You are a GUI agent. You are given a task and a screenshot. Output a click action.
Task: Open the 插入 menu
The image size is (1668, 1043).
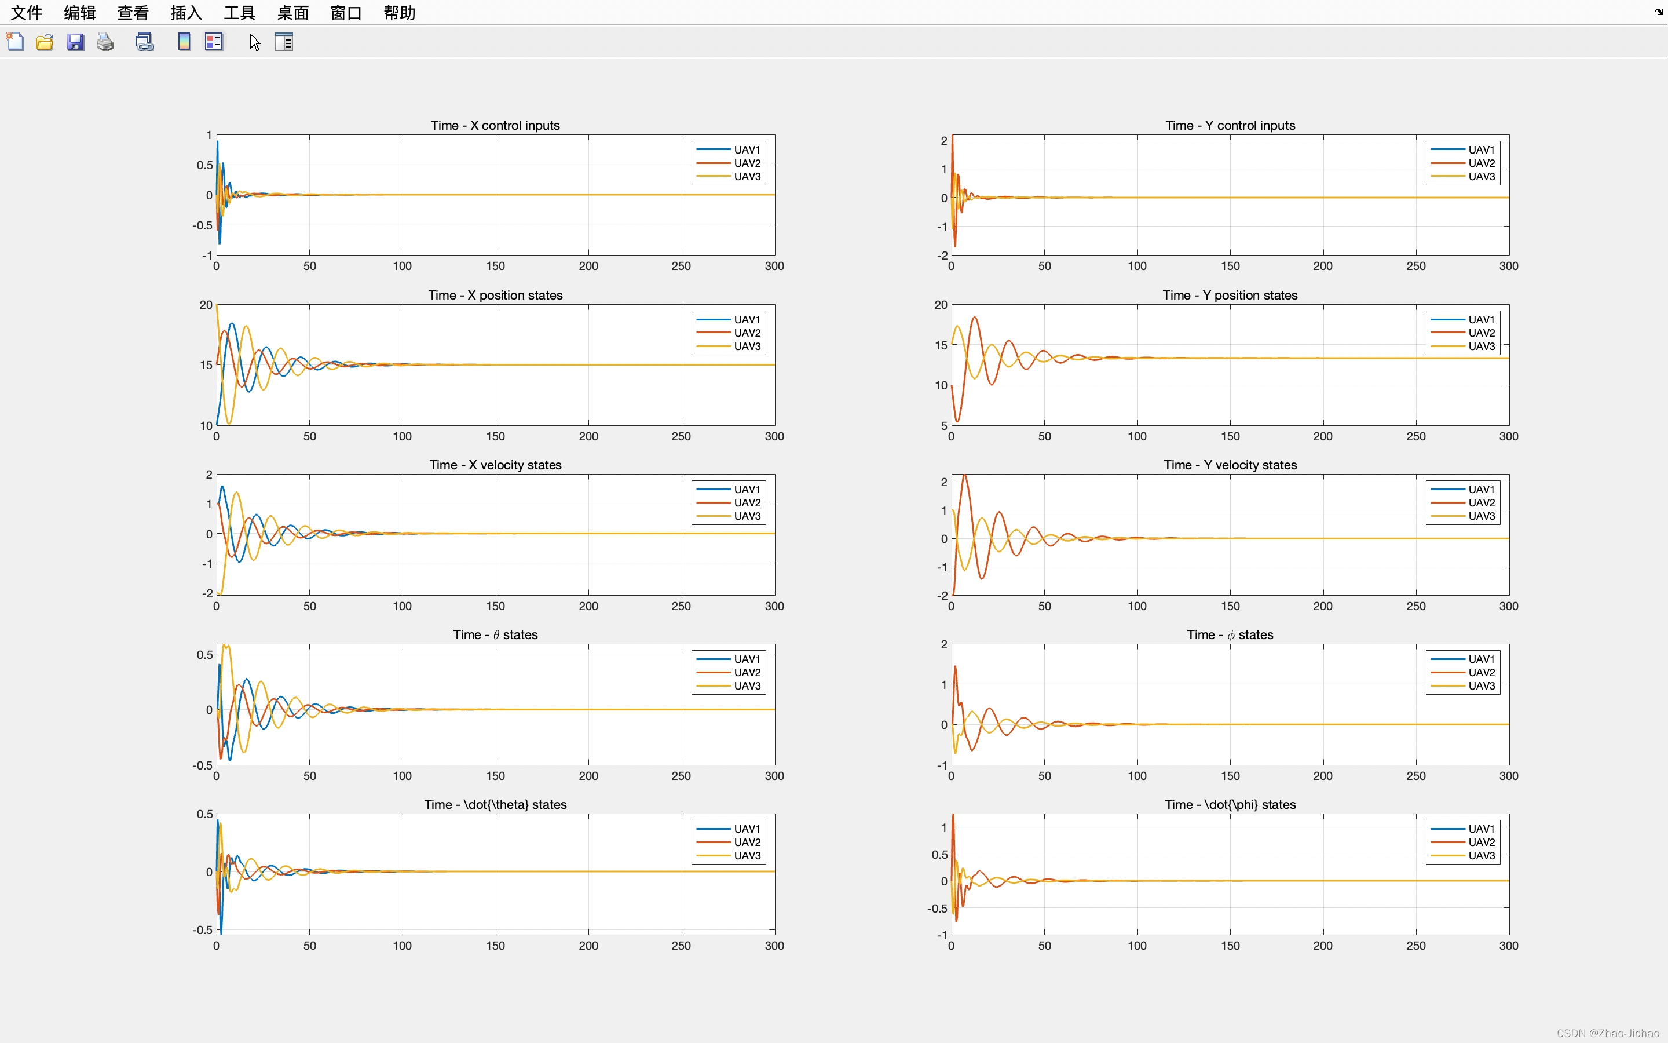186,12
